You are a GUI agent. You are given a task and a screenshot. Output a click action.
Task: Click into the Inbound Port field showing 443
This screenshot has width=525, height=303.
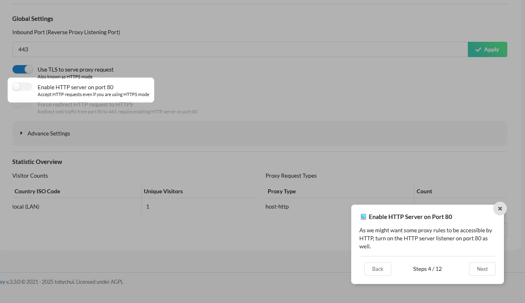click(240, 49)
